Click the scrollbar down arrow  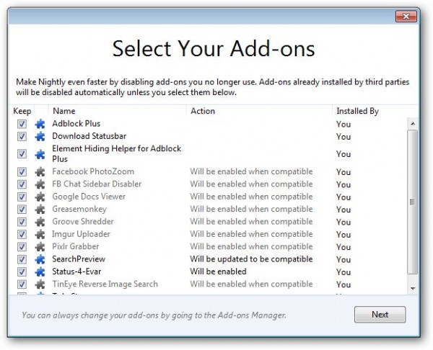(413, 289)
